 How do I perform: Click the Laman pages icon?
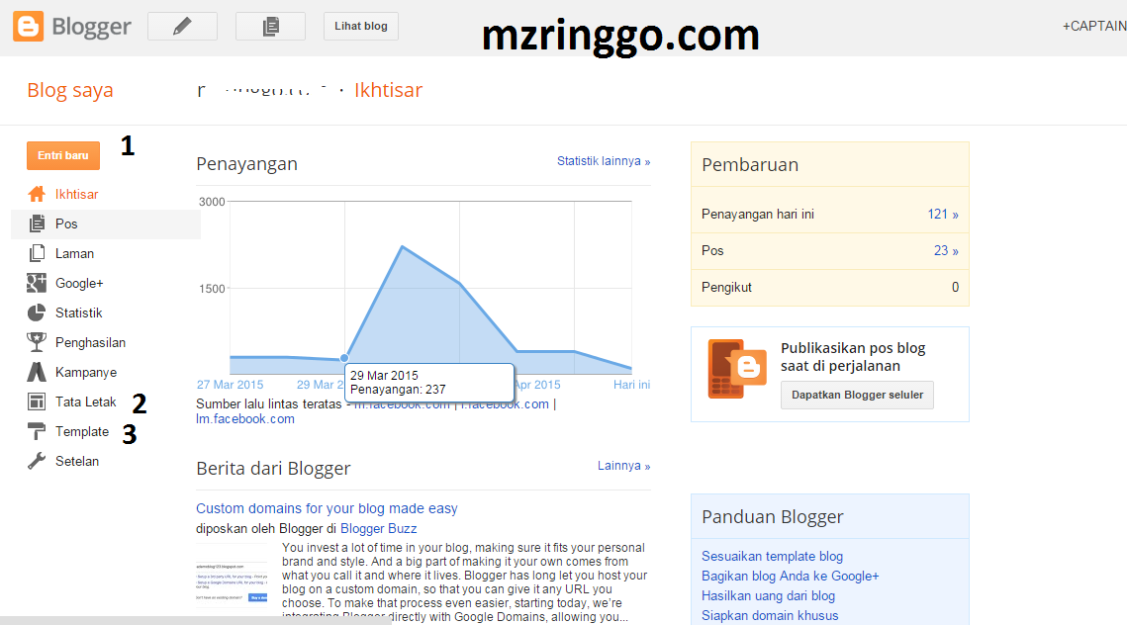click(x=37, y=253)
